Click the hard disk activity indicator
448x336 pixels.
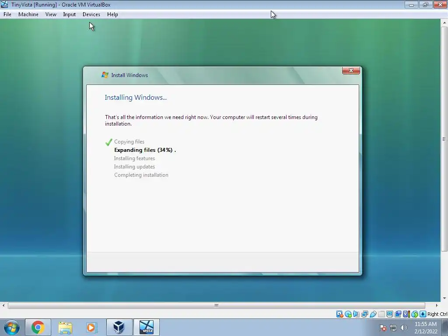point(339,314)
